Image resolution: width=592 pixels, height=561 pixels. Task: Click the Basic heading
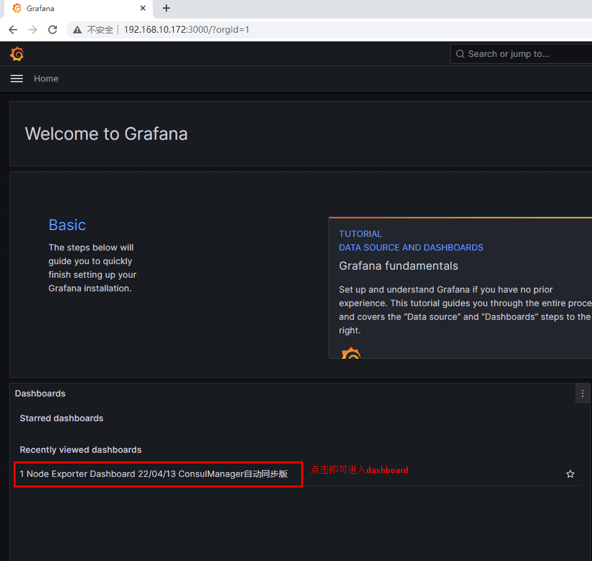(x=67, y=225)
